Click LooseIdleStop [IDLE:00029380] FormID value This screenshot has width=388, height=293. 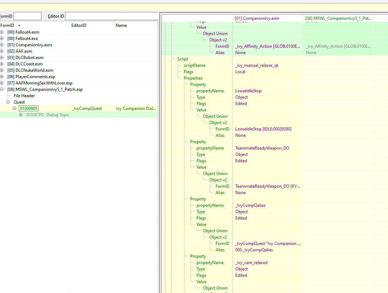[x=263, y=129]
